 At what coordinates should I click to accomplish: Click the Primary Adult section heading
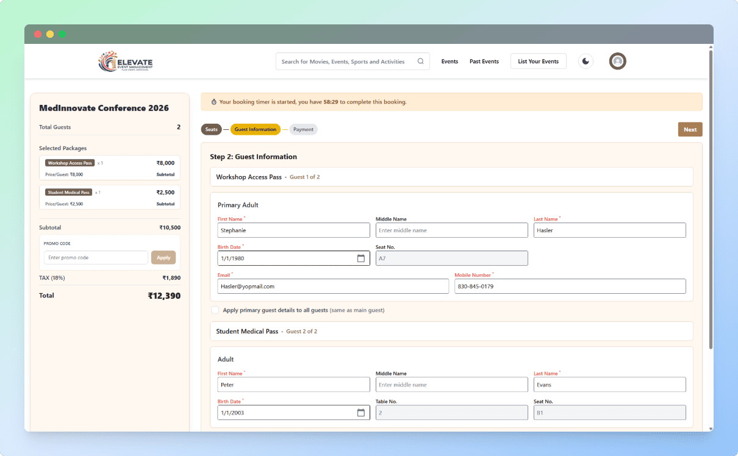tap(238, 205)
